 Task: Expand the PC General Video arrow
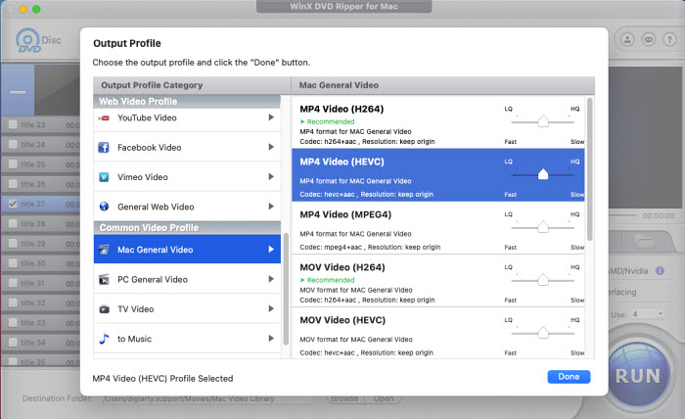point(271,279)
